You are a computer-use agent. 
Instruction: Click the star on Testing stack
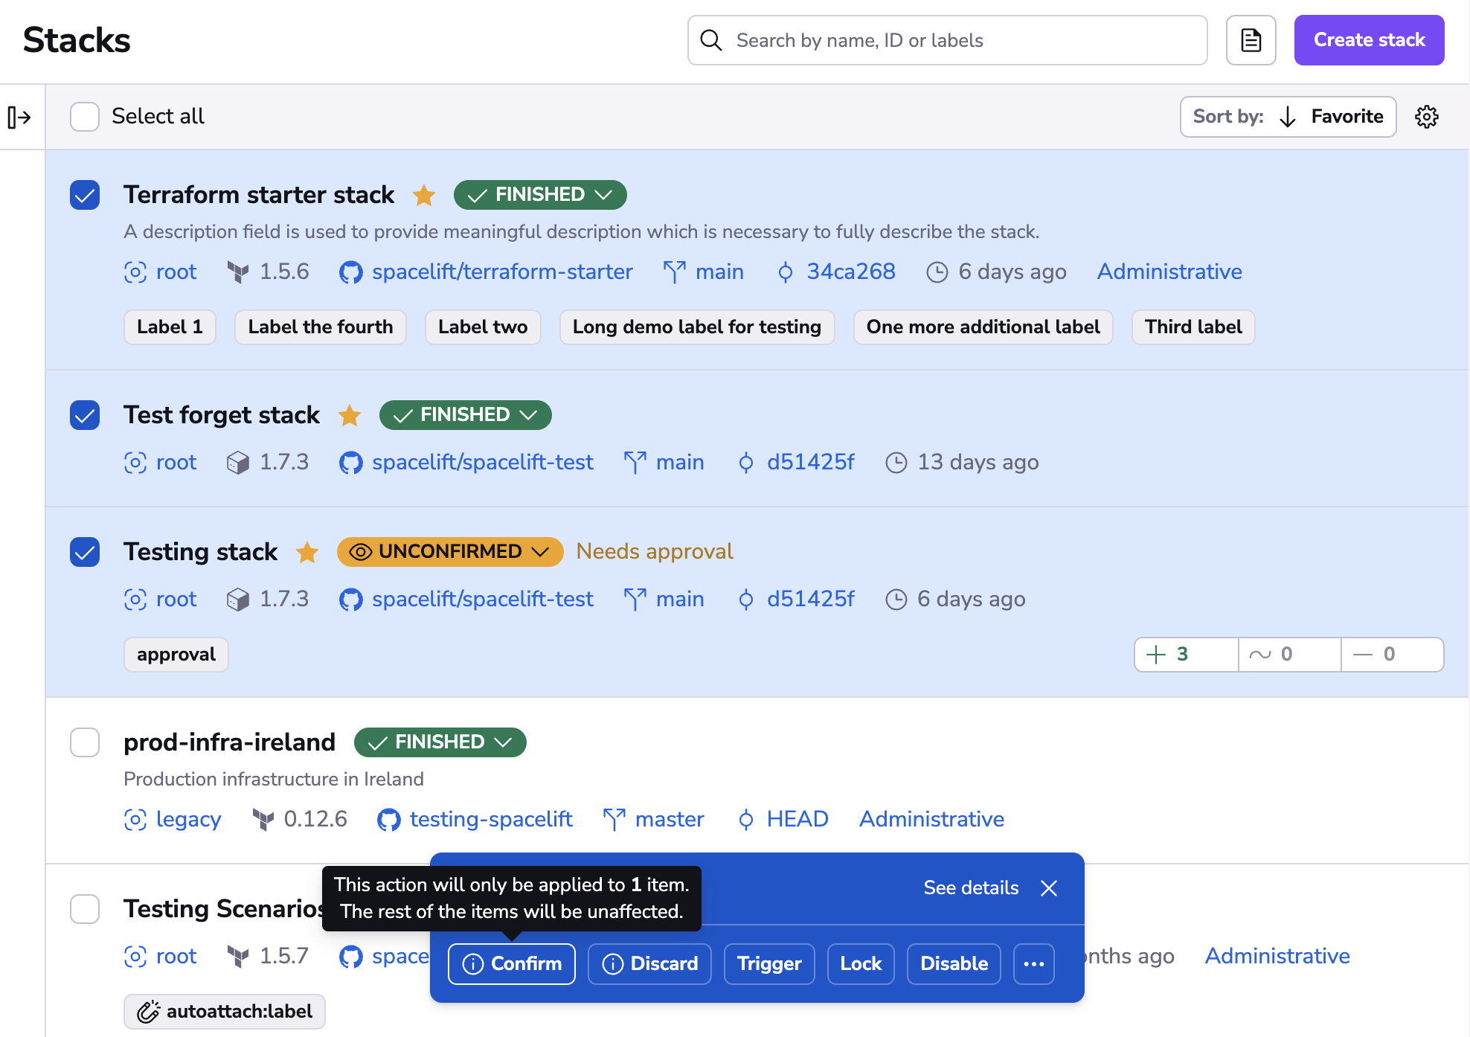click(307, 552)
